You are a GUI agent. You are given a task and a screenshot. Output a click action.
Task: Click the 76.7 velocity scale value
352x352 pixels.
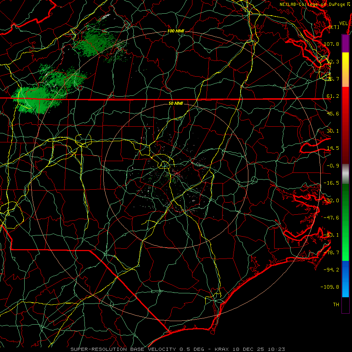(333, 79)
